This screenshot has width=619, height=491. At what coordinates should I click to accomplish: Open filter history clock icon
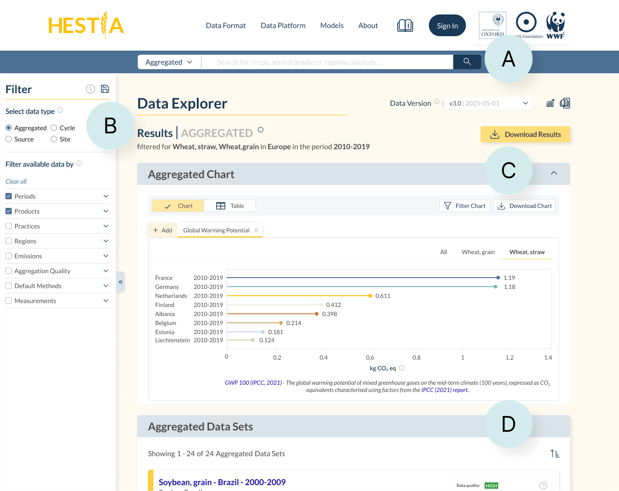90,89
